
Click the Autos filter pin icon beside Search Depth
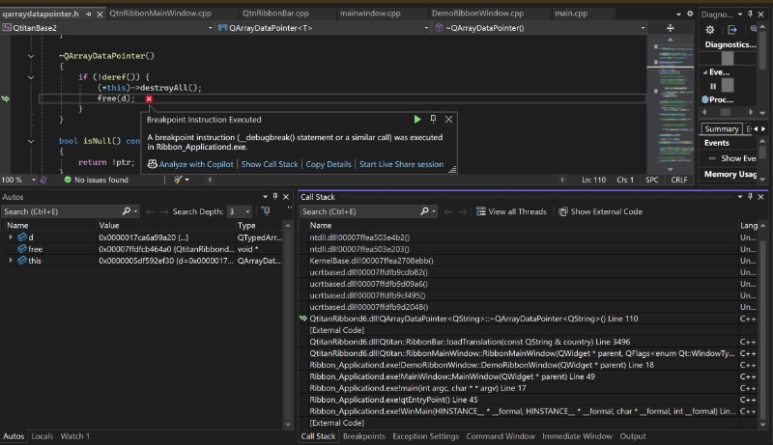click(x=266, y=211)
